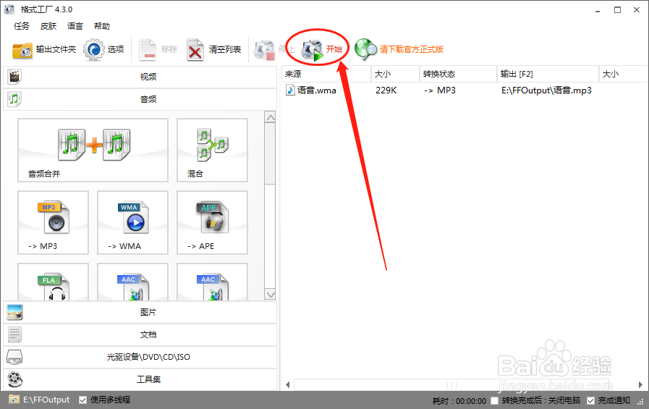The image size is (649, 409).
Task: Click the horizontal scrollbar left arrow
Action: (288, 385)
